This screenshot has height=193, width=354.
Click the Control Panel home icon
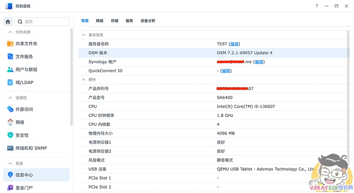8,22
